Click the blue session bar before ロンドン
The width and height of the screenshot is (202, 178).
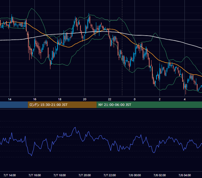point(14,105)
